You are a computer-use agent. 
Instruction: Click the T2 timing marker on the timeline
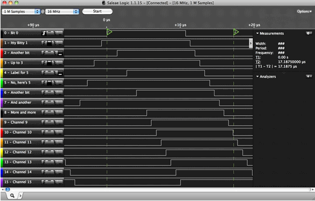(236, 32)
